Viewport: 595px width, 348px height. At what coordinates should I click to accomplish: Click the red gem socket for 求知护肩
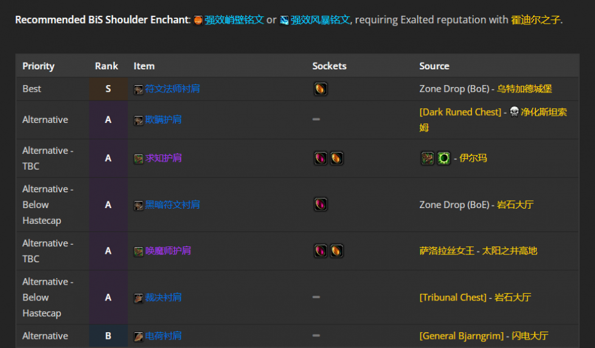(321, 158)
